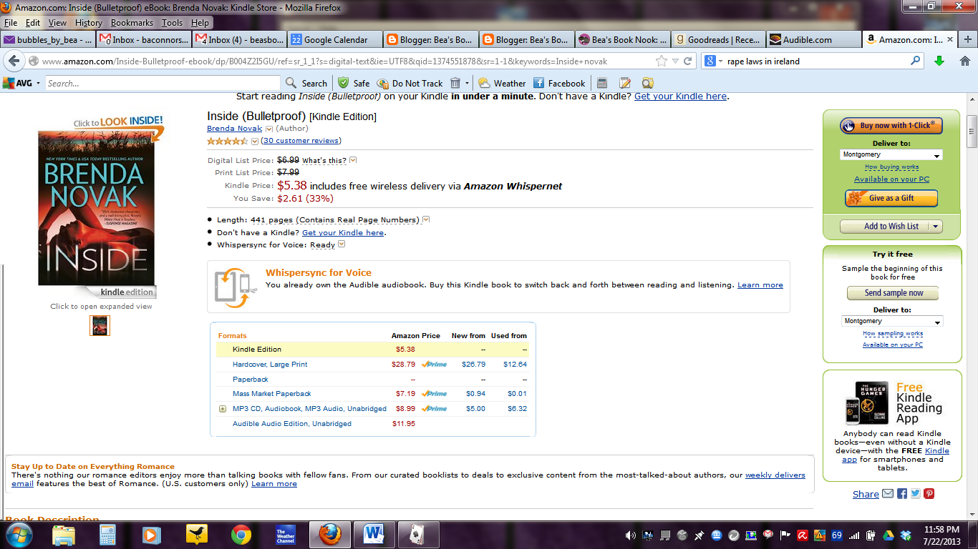
Task: Click the AVG Safe shield icon
Action: [x=344, y=83]
